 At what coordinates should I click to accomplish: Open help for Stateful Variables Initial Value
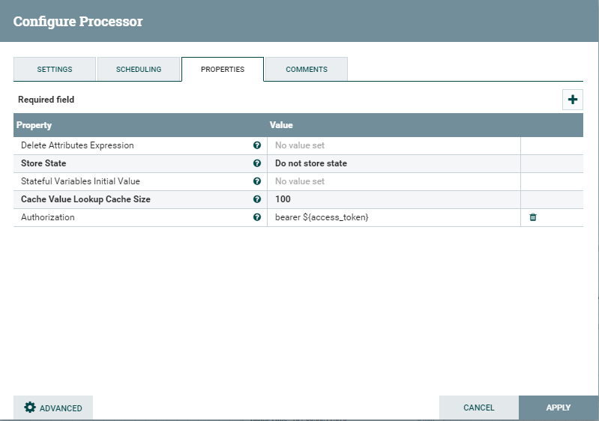point(257,181)
